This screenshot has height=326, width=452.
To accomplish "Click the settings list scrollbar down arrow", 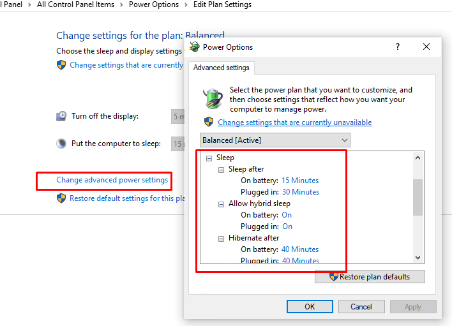I will pos(418,258).
